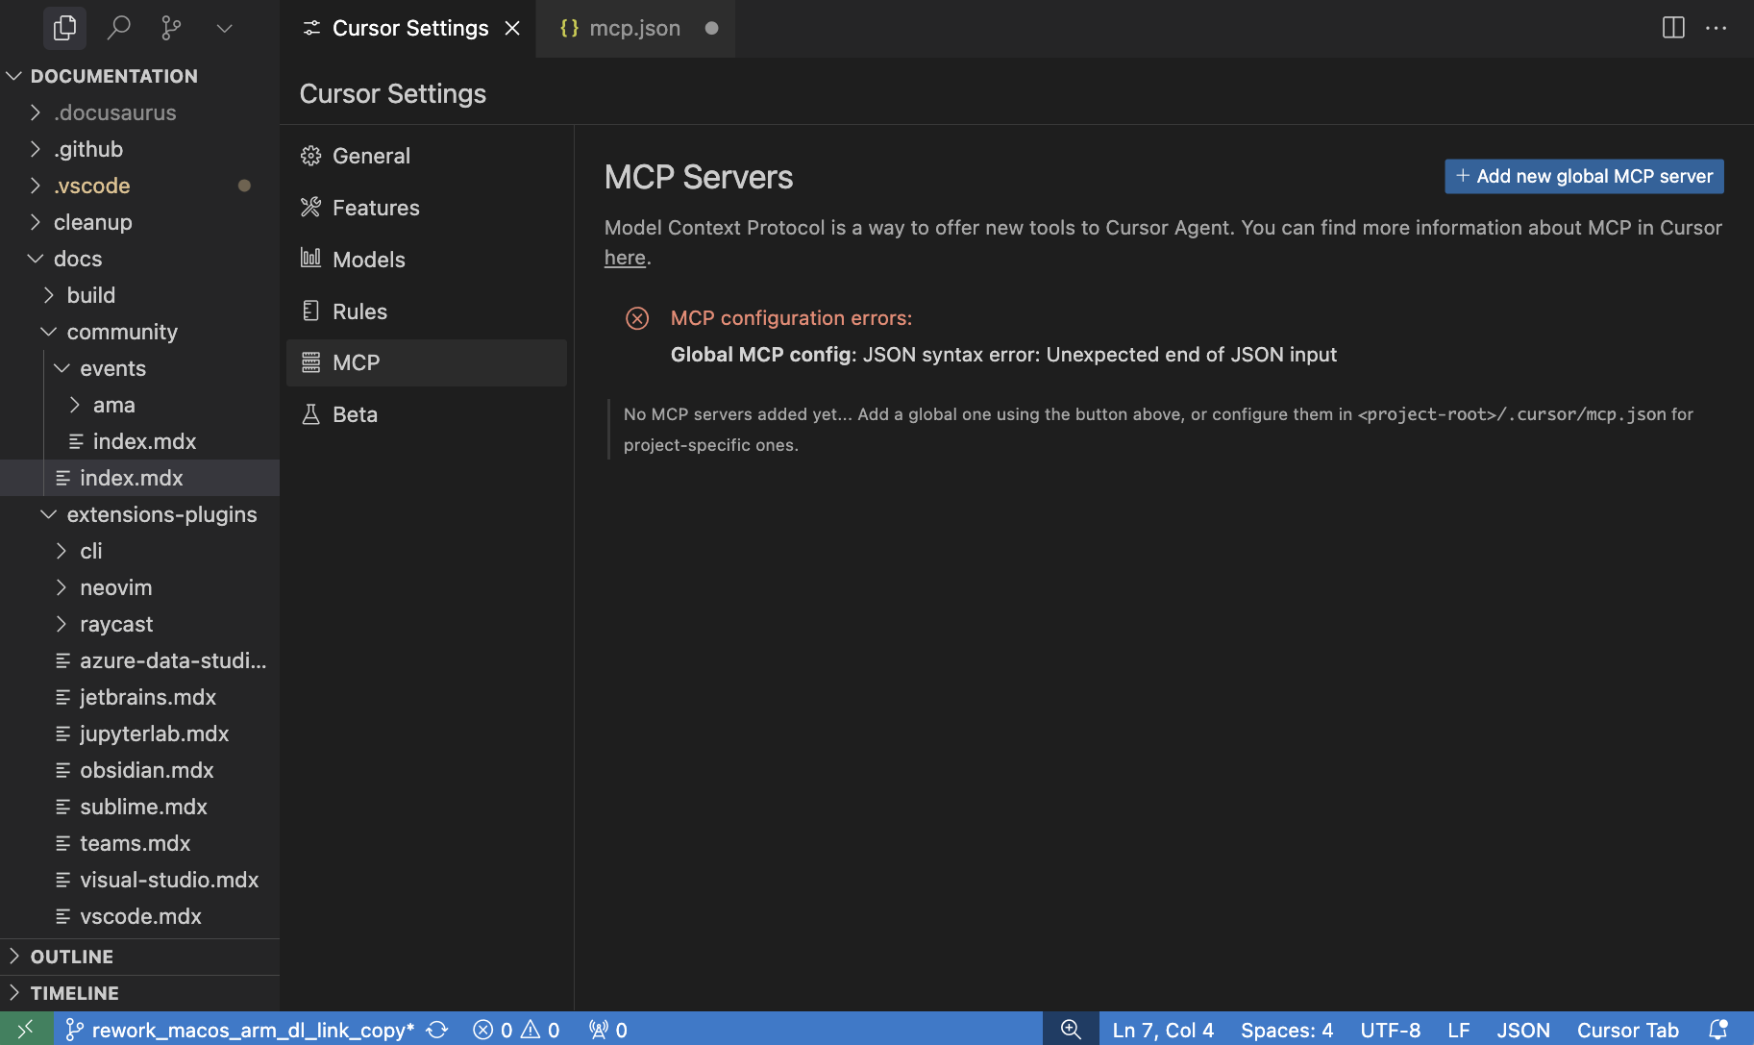
Task: Expand the .docusaurus folder
Action: (x=140, y=112)
